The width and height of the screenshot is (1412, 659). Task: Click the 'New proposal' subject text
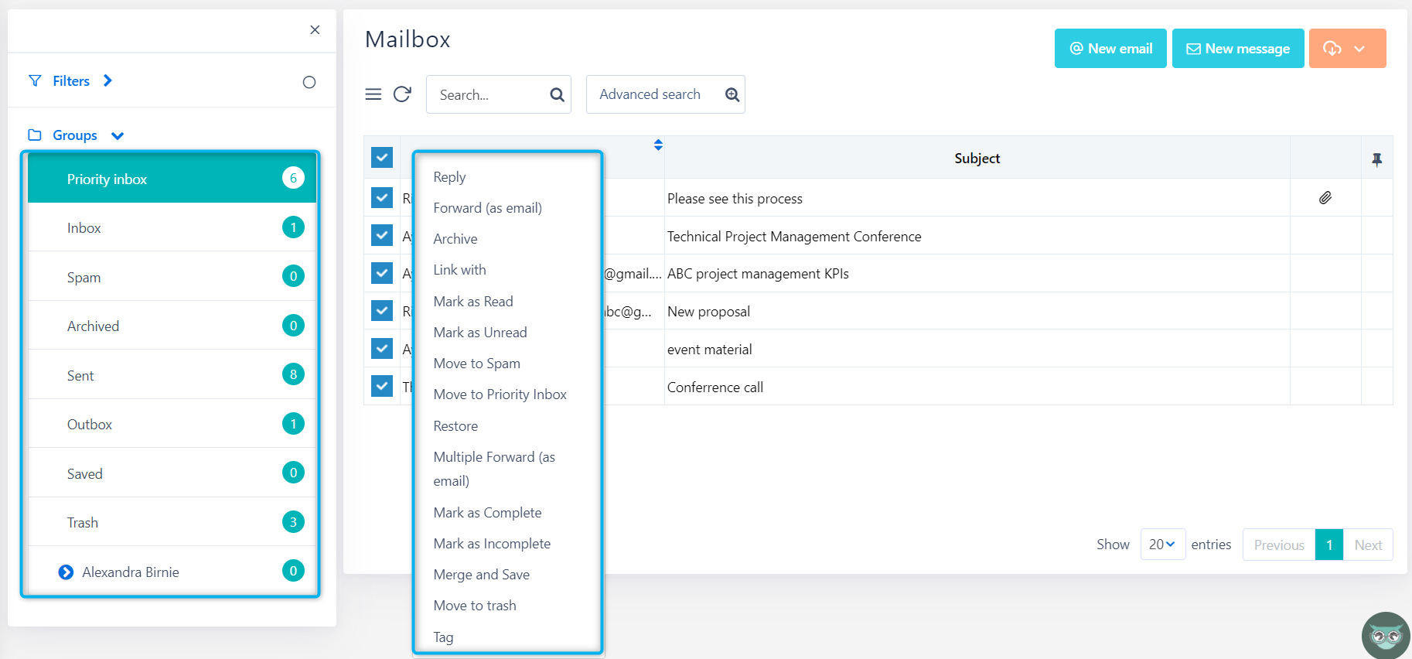pyautogui.click(x=708, y=312)
